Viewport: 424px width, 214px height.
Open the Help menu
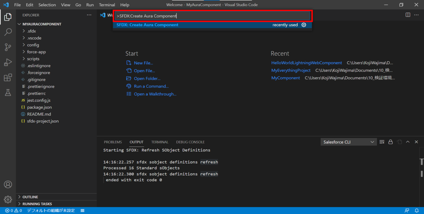[125, 5]
